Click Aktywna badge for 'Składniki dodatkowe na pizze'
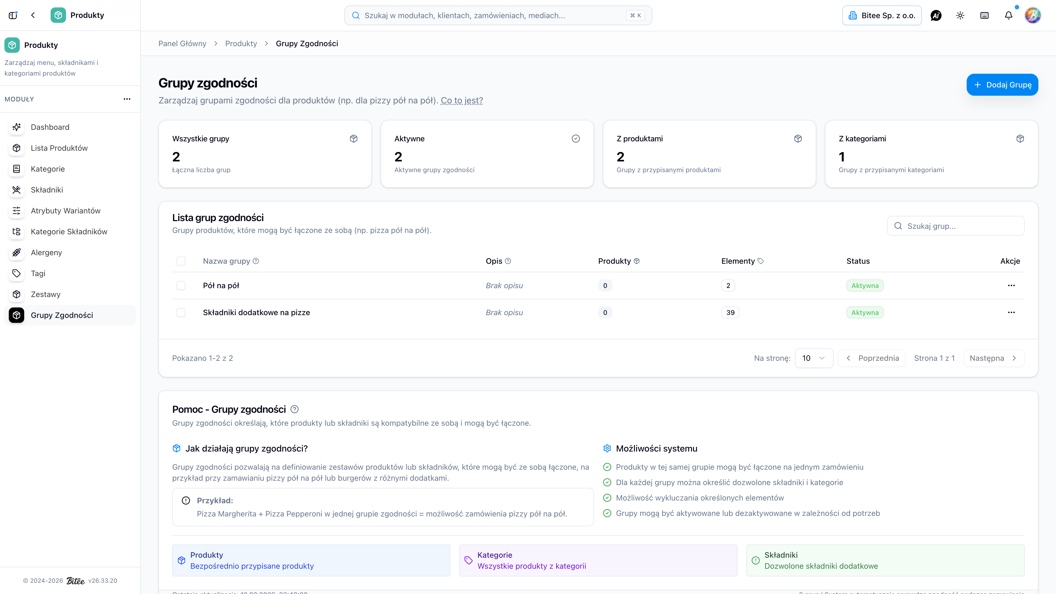This screenshot has width=1056, height=594. (x=865, y=312)
